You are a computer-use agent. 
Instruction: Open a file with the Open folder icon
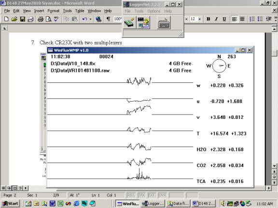pos(14,19)
